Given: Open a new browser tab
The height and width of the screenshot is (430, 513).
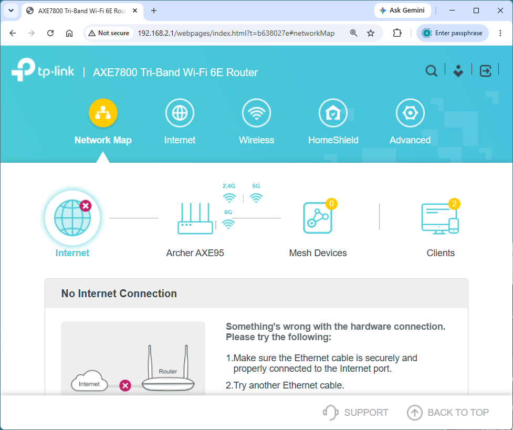Looking at the screenshot, I should click(x=154, y=11).
